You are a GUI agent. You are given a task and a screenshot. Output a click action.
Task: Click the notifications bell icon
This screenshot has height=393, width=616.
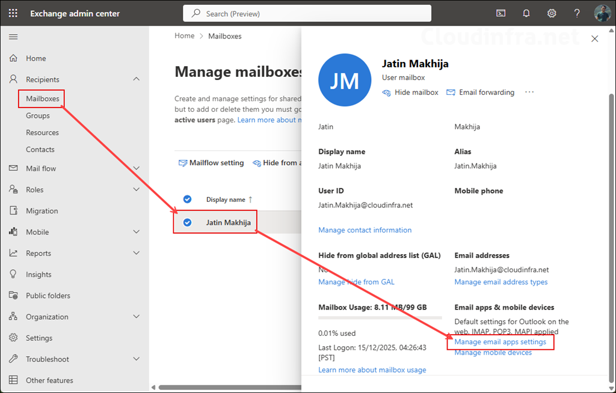[x=526, y=13]
